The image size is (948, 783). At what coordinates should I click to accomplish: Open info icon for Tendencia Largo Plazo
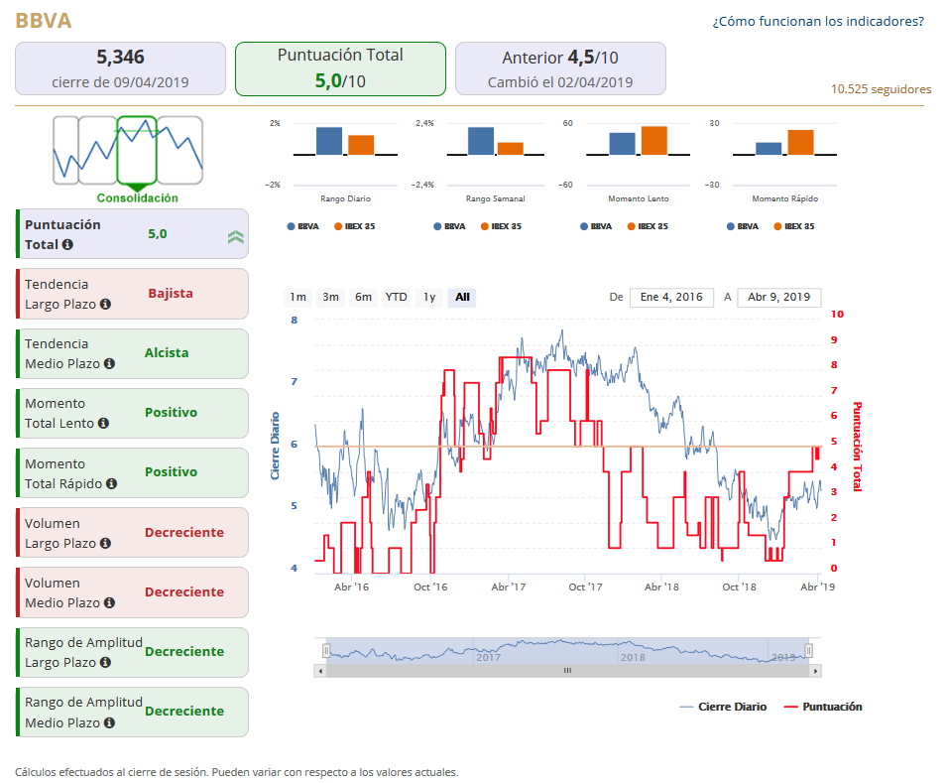[x=105, y=304]
